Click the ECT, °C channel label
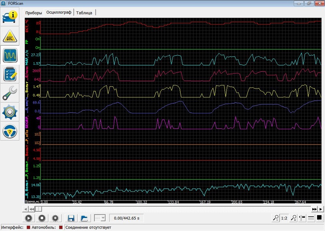 click(x=27, y=26)
